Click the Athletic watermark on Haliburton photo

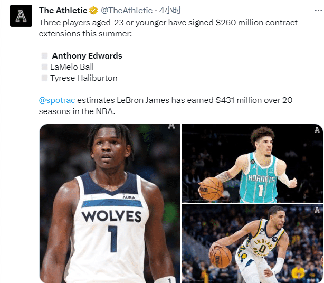click(317, 210)
